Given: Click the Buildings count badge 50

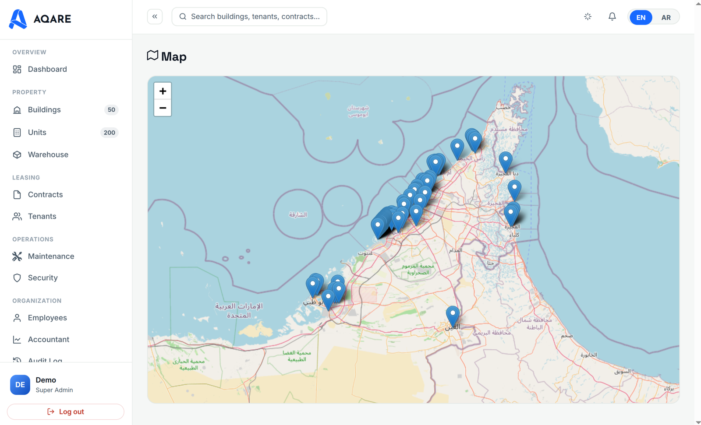Looking at the screenshot, I should (111, 110).
